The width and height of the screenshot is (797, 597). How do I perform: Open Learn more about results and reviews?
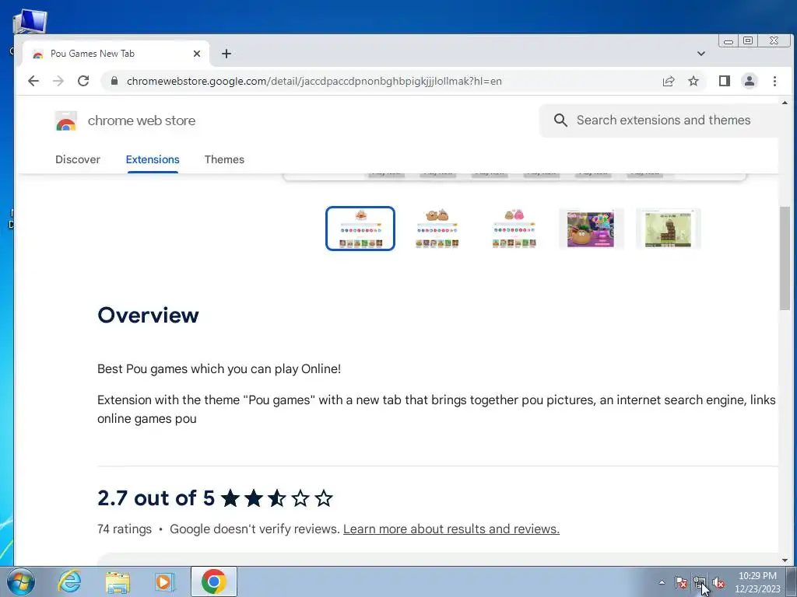(451, 529)
